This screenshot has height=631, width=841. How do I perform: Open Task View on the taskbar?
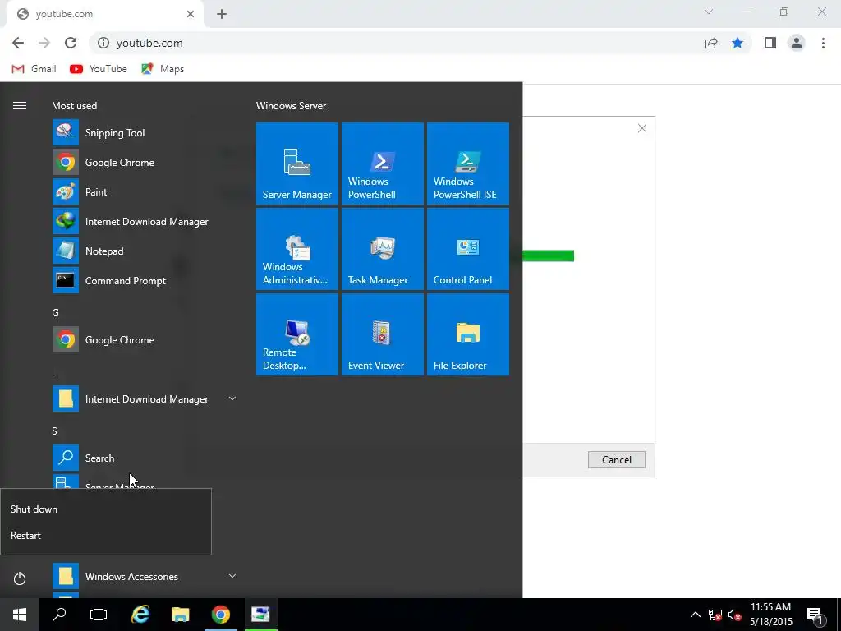point(99,615)
